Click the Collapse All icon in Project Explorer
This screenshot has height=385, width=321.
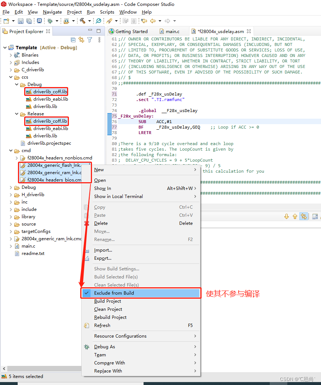(x=73, y=40)
